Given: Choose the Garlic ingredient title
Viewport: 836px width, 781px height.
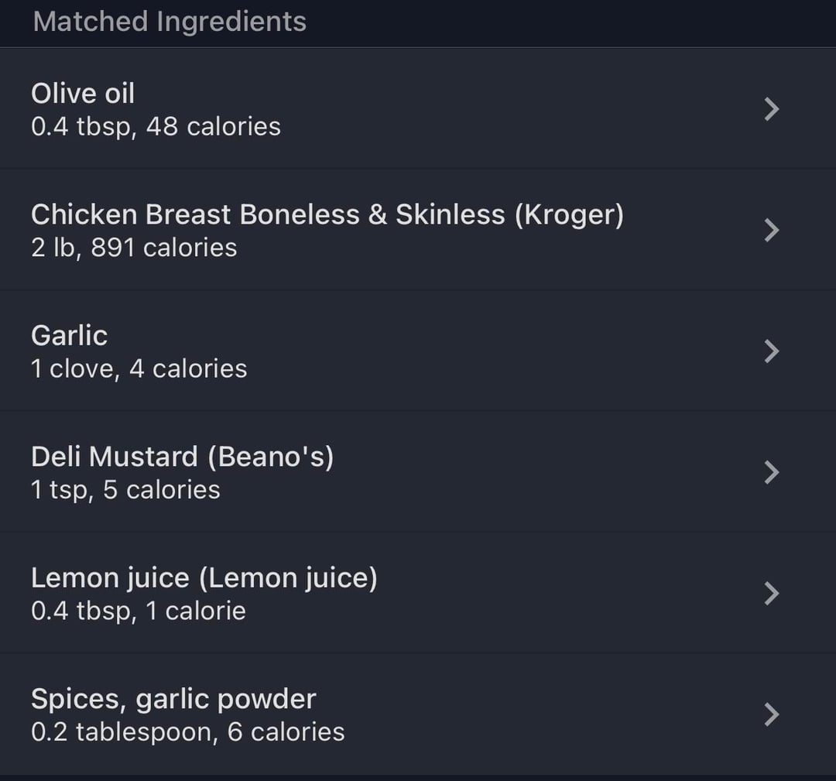Looking at the screenshot, I should (x=69, y=335).
